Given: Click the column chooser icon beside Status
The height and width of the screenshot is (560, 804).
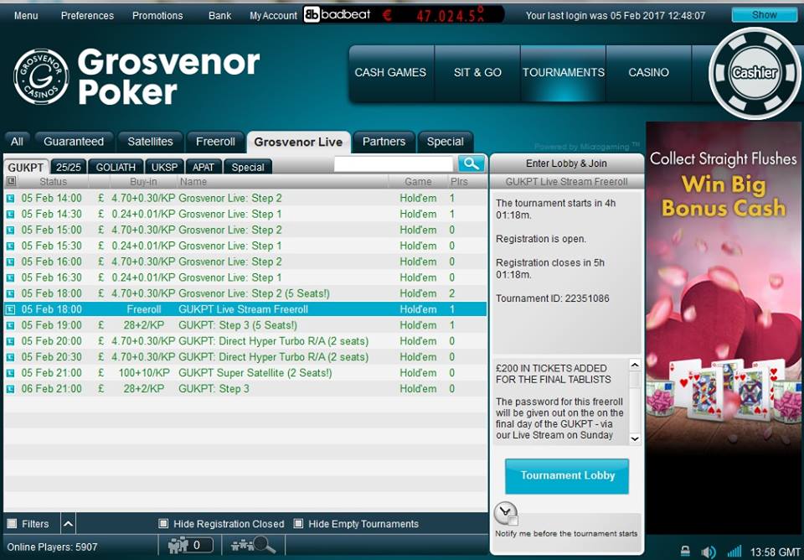Looking at the screenshot, I should [x=11, y=181].
